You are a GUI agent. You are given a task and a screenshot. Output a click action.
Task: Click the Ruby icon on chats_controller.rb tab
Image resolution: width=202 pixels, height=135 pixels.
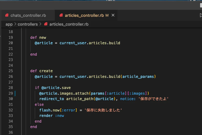click(7, 15)
